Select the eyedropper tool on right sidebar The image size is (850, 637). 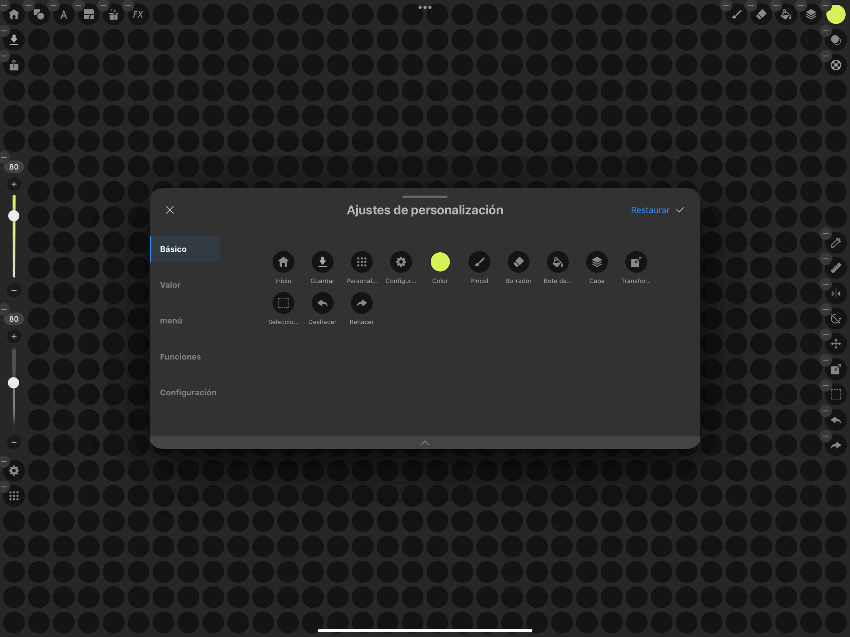pos(836,242)
